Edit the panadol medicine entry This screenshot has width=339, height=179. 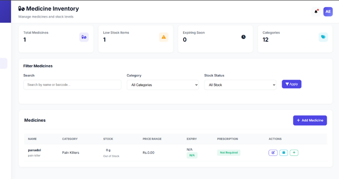coord(273,152)
